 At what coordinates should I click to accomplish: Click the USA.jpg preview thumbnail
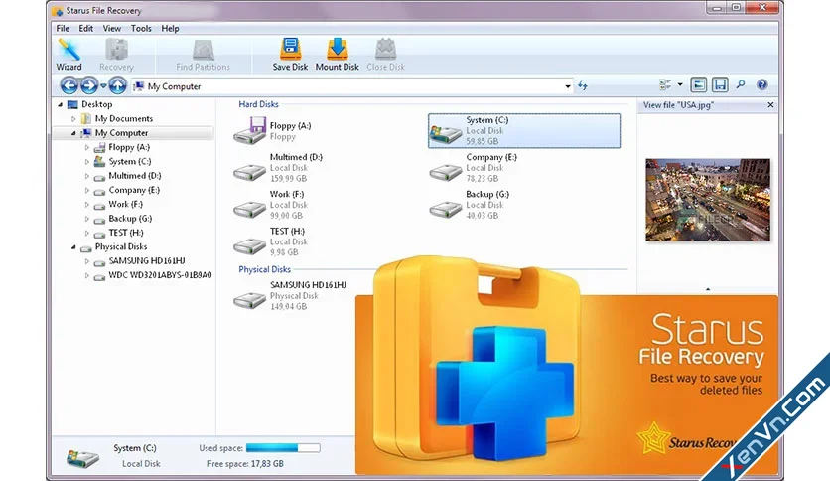(x=708, y=200)
